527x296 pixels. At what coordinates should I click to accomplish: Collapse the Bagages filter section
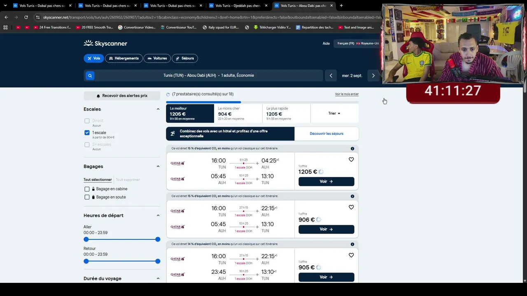pos(158,166)
